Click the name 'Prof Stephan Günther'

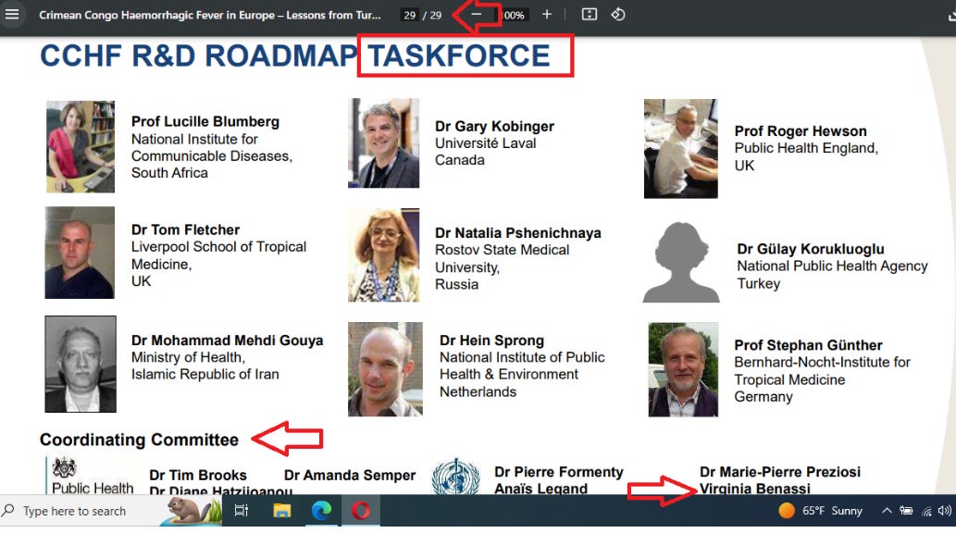click(x=809, y=345)
